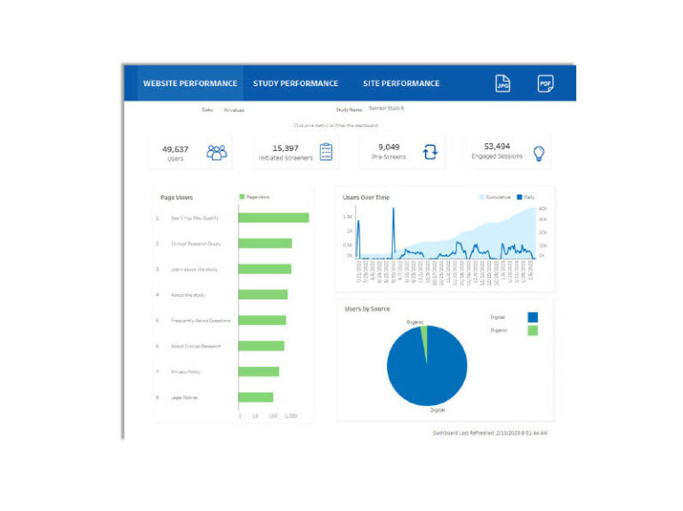This screenshot has width=683, height=511.
Task: Click the JPG export icon
Action: point(502,84)
